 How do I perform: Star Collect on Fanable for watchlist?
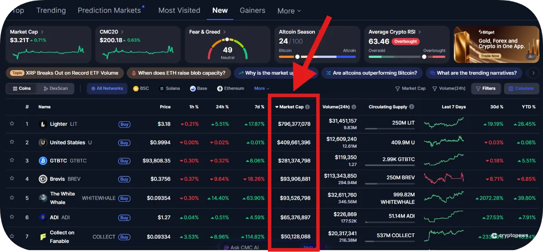tap(12, 237)
